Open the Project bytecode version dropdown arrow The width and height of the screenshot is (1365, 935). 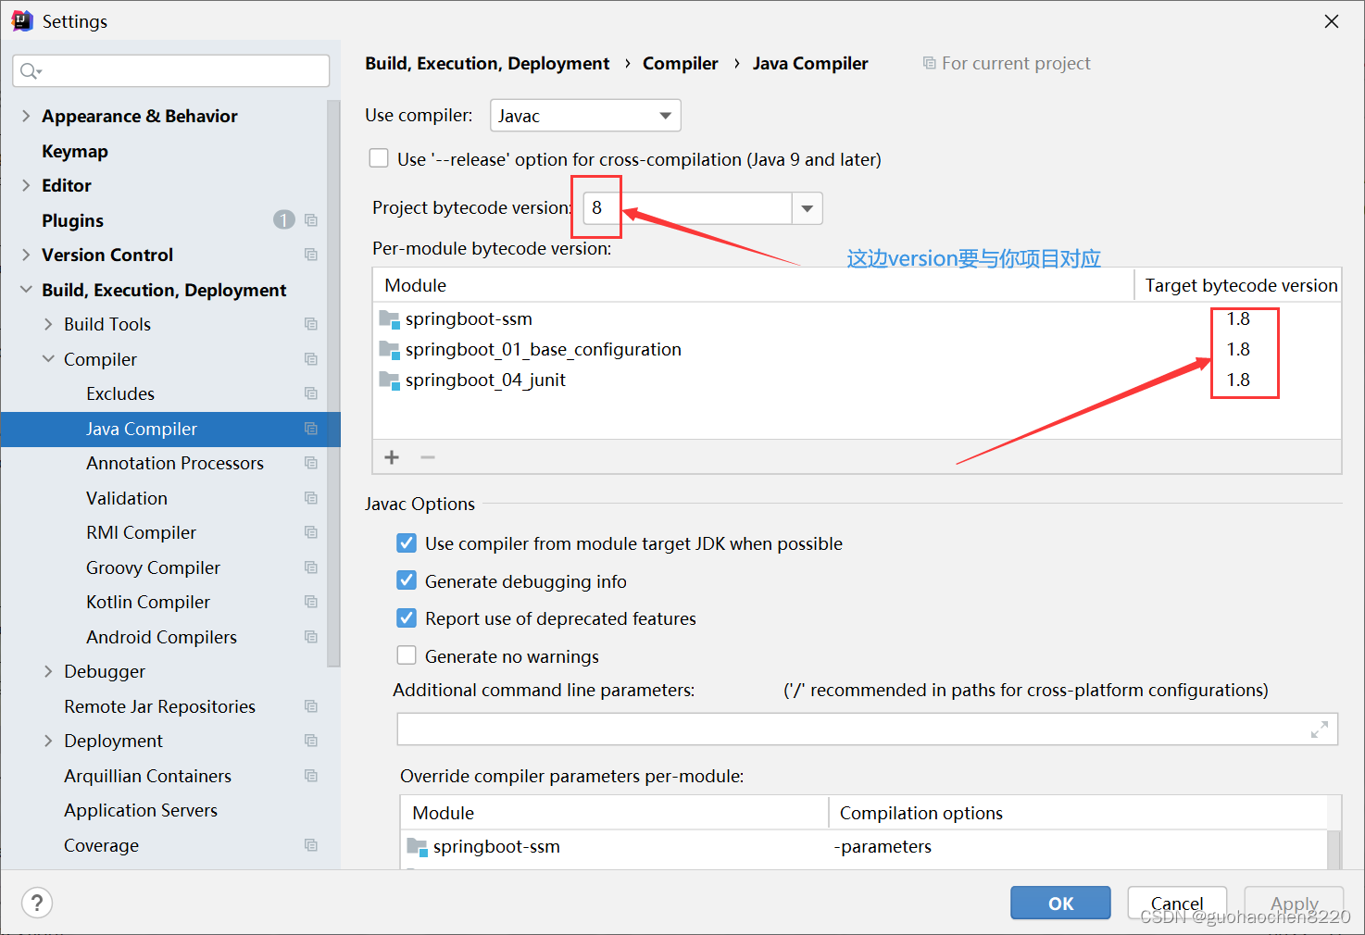(808, 208)
